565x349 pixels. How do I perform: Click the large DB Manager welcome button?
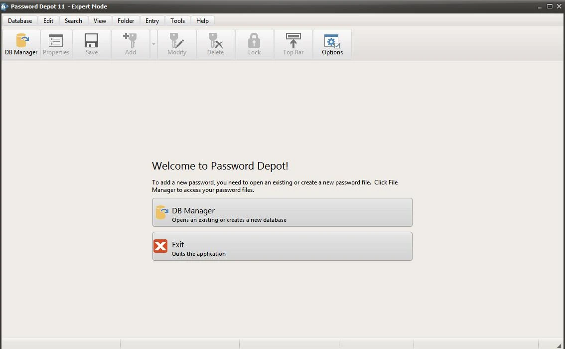[282, 212]
